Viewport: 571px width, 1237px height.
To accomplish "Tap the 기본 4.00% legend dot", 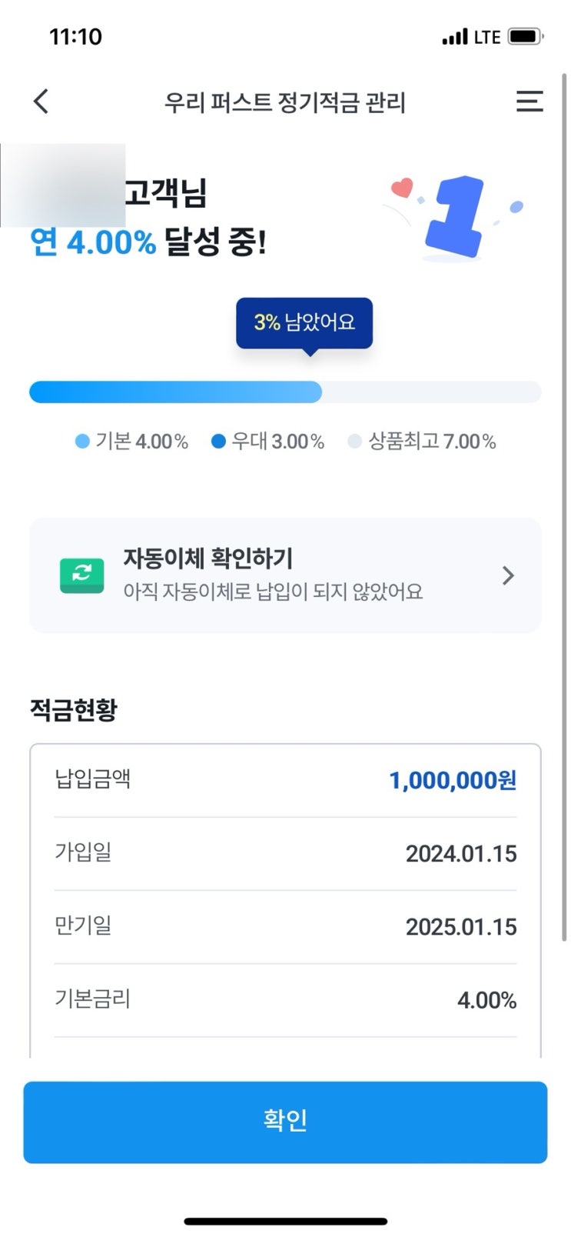I will click(x=82, y=442).
